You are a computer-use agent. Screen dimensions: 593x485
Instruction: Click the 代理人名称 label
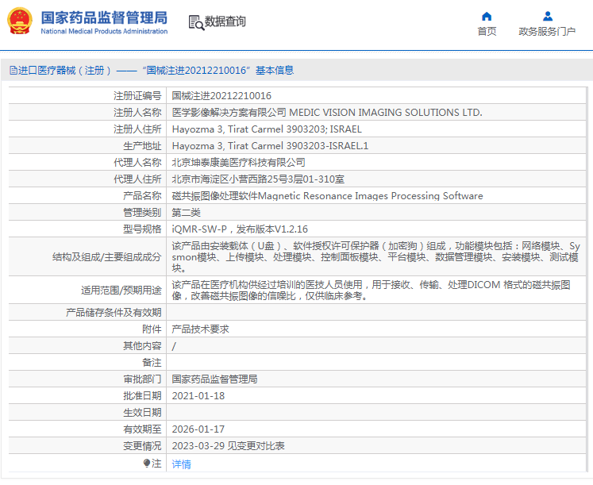(137, 162)
